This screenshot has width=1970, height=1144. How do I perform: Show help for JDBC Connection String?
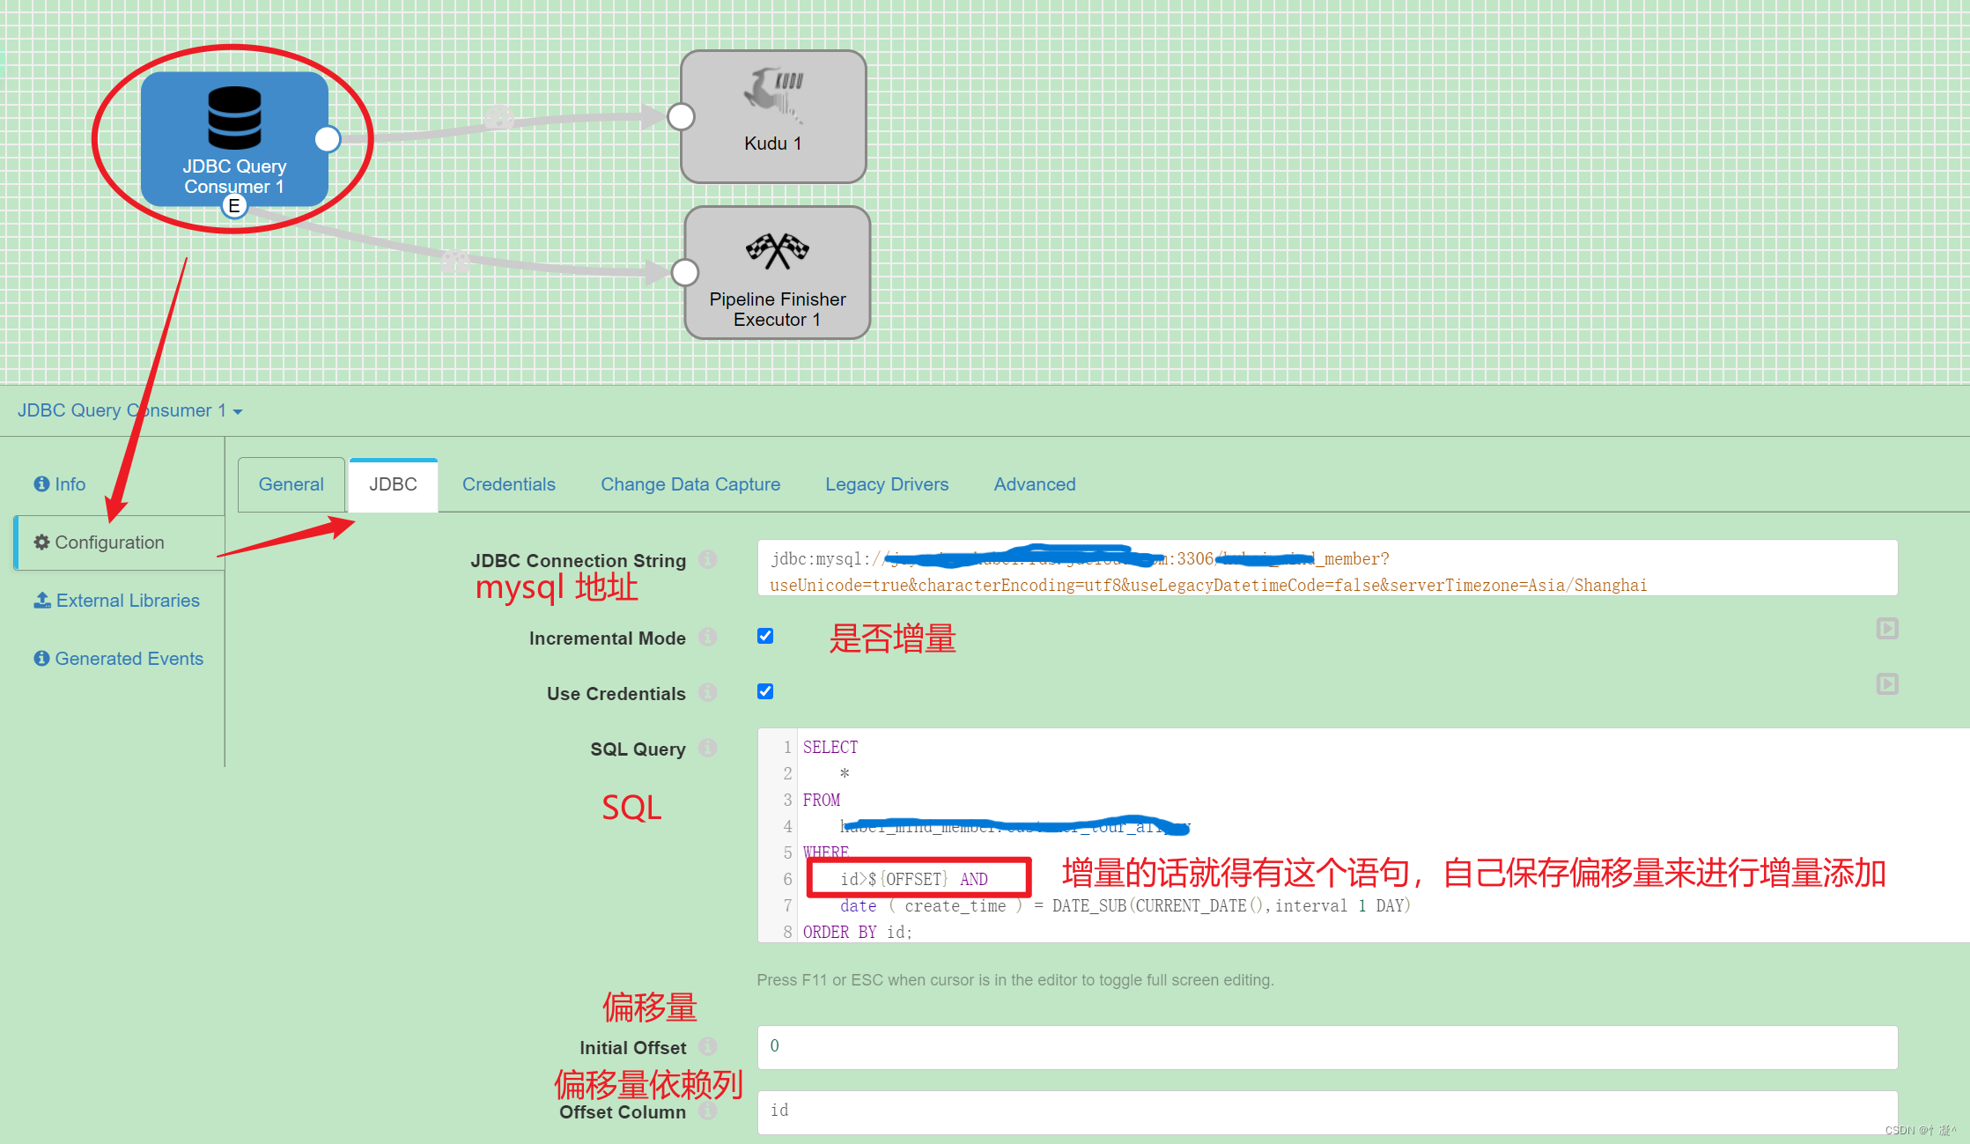coord(708,560)
